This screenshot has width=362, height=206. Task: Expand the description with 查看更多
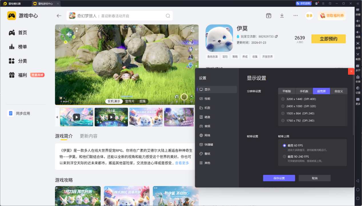182,163
